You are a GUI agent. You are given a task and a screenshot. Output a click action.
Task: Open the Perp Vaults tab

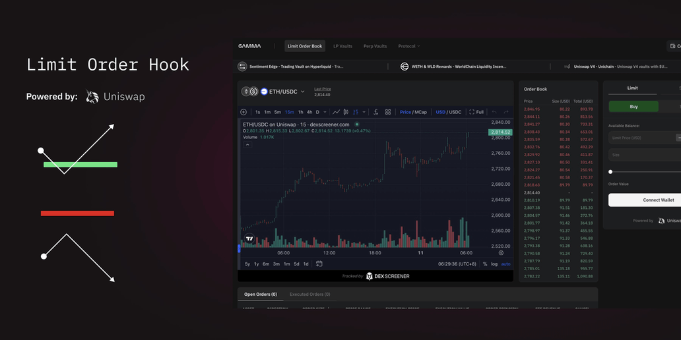pyautogui.click(x=375, y=46)
